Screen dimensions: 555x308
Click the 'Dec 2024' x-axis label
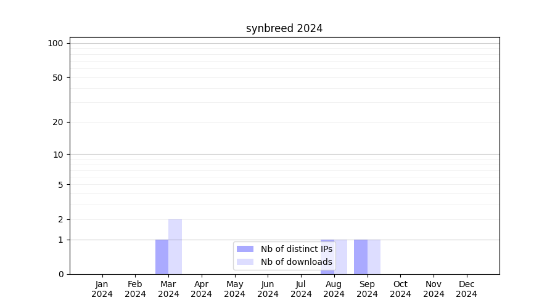coord(466,289)
